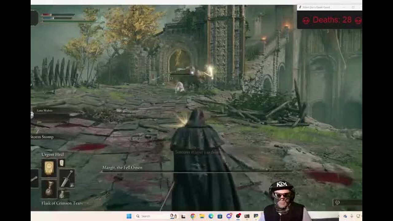Click the player's red HP bar

(x=58, y=14)
